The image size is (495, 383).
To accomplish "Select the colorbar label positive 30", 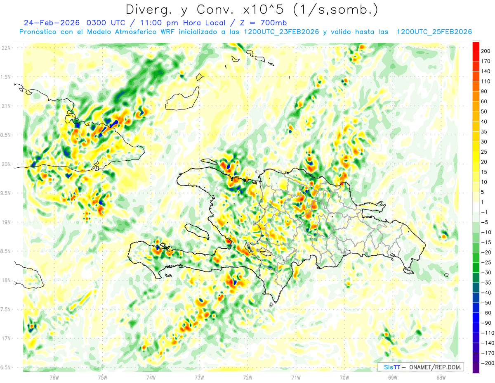I will point(485,142).
